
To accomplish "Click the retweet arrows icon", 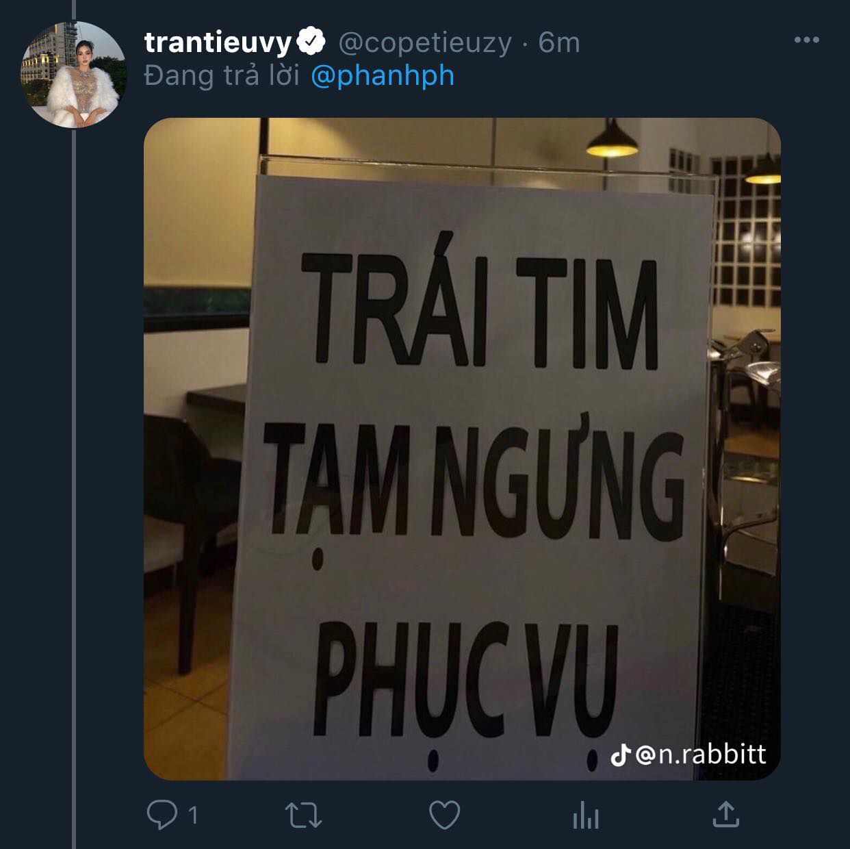I will click(303, 815).
